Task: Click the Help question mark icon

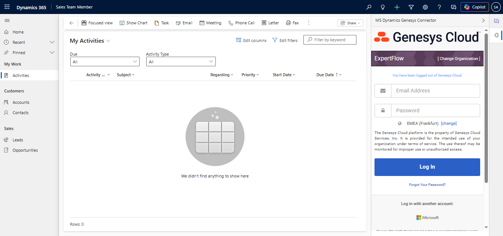Action: (439, 7)
